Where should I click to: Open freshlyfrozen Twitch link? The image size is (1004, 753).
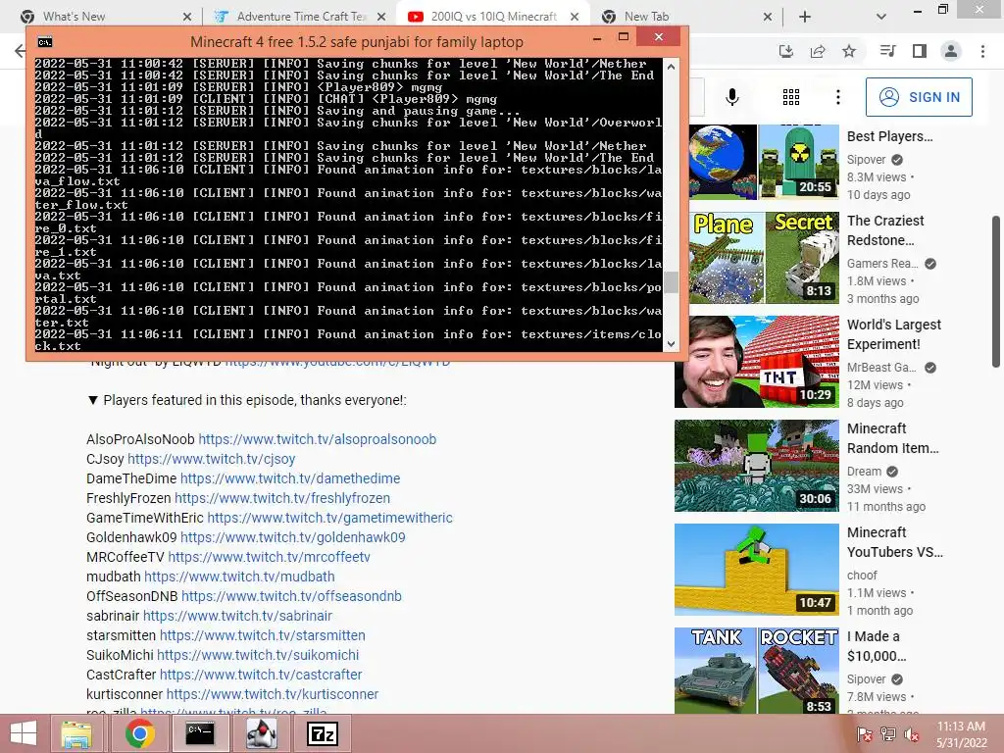tap(282, 498)
